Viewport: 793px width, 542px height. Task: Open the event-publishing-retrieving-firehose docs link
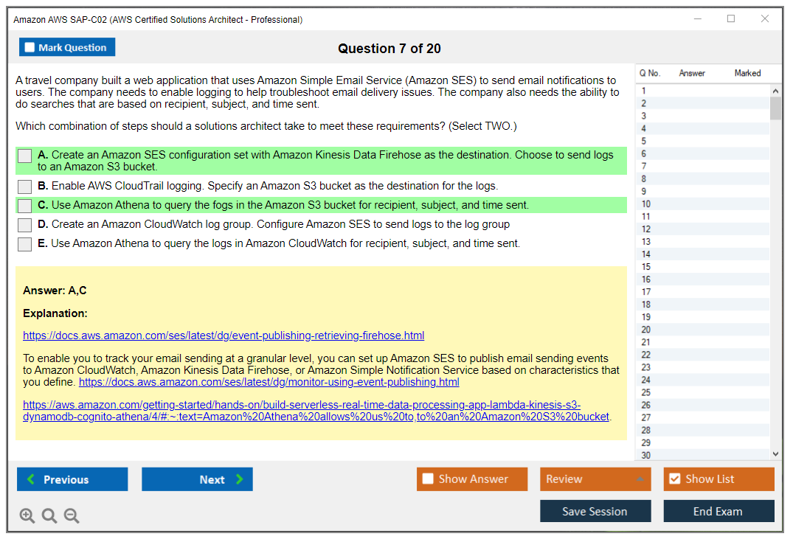224,336
